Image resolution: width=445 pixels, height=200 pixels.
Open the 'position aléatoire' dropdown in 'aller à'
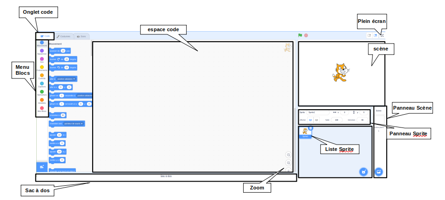[x=67, y=78]
